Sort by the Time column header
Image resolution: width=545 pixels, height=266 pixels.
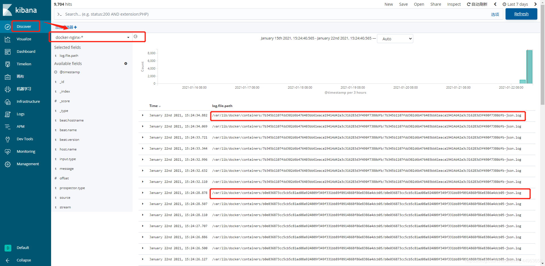[x=155, y=106]
